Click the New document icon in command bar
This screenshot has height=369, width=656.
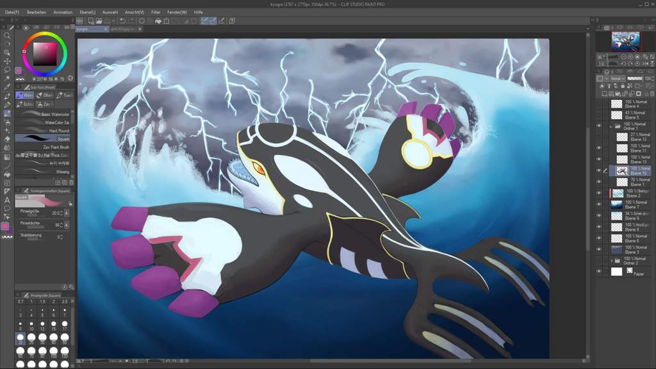tap(91, 21)
